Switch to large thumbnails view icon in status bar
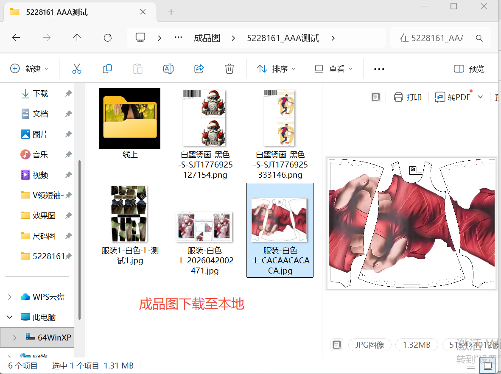Viewport: 501px width, 374px height. coord(487,366)
